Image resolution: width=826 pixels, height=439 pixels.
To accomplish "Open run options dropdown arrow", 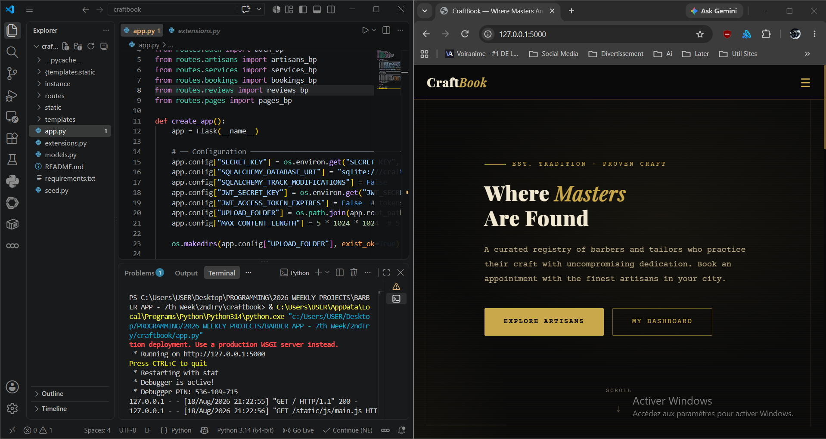I will (374, 30).
